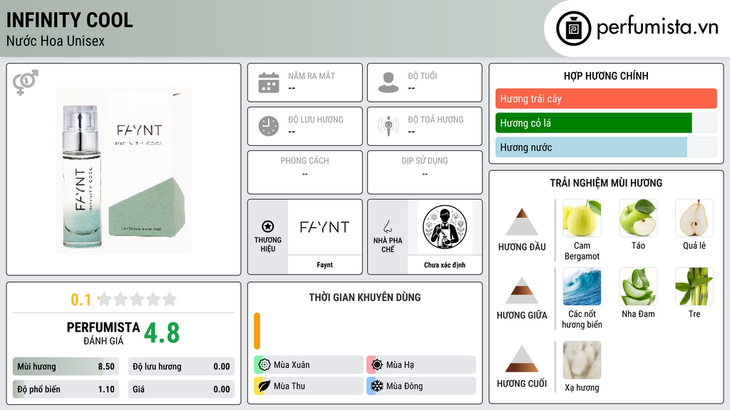Click the Mùa Hạ sun icon
The height and width of the screenshot is (410, 730).
click(x=377, y=364)
